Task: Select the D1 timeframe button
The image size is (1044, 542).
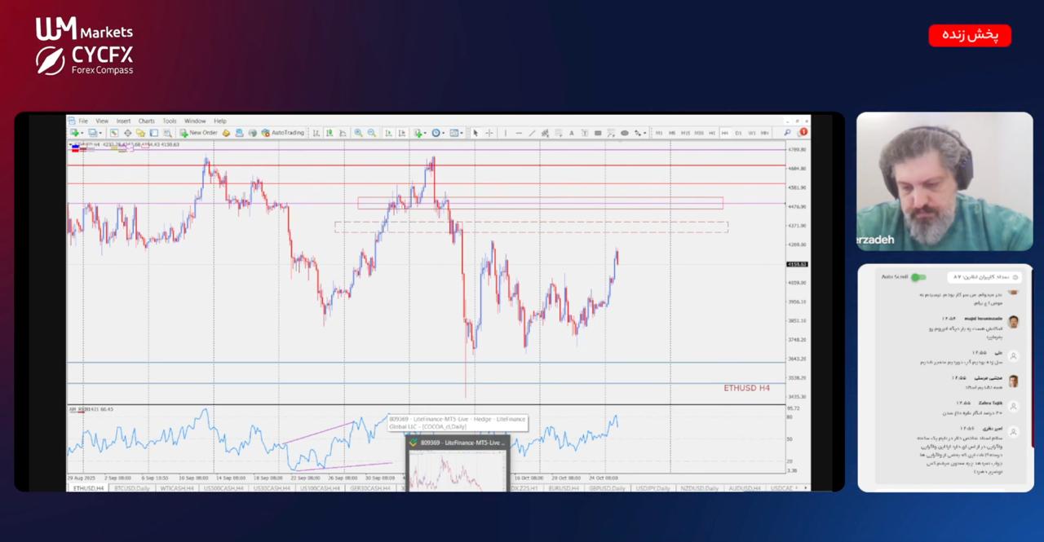Action: [738, 133]
